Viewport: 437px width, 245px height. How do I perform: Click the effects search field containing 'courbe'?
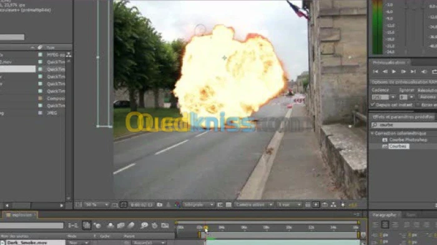pos(403,125)
